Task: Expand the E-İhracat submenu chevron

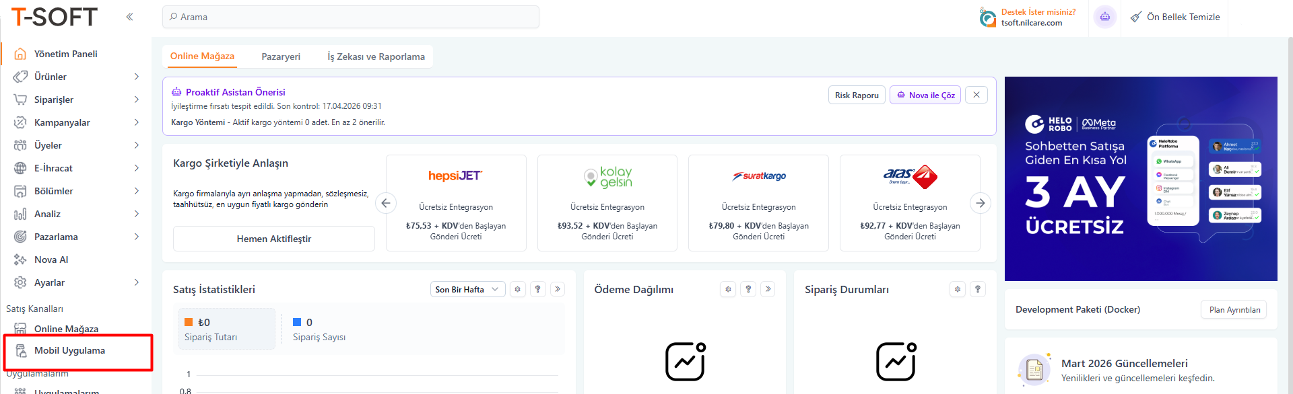Action: [137, 168]
